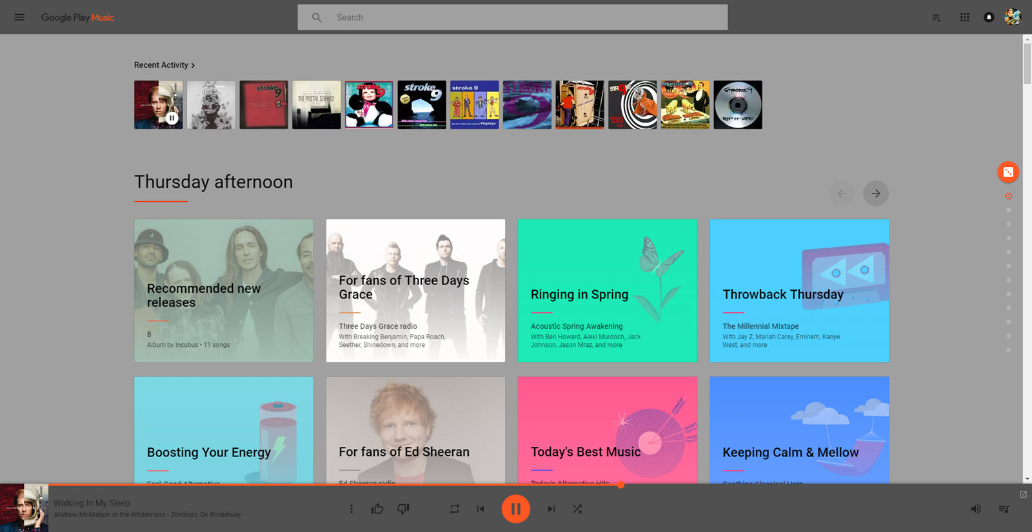Focus the Search input field
The image size is (1032, 532).
click(x=513, y=17)
